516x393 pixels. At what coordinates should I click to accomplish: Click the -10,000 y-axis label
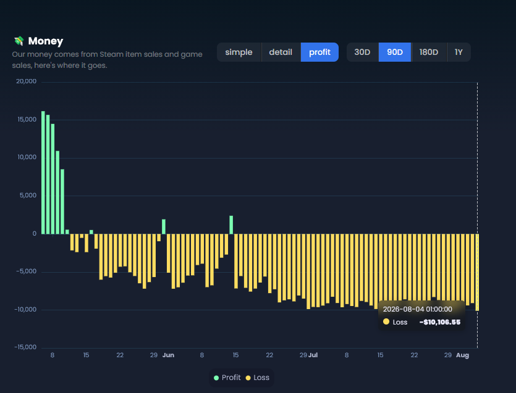tap(25, 310)
